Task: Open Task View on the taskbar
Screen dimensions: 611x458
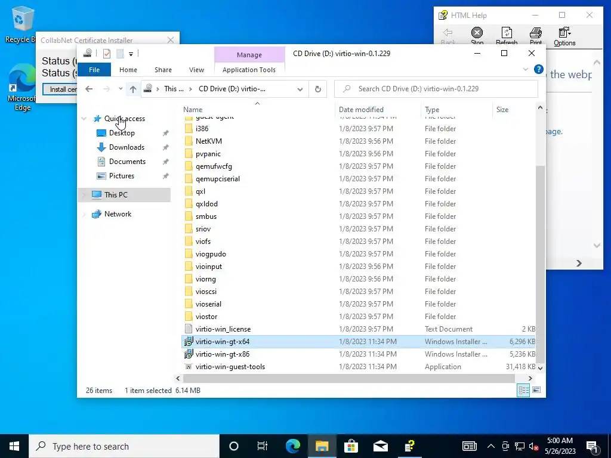Action: [x=263, y=446]
